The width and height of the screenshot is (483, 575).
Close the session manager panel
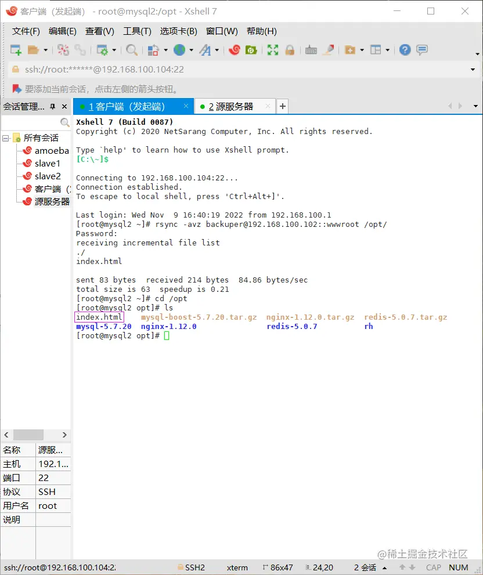click(x=64, y=106)
